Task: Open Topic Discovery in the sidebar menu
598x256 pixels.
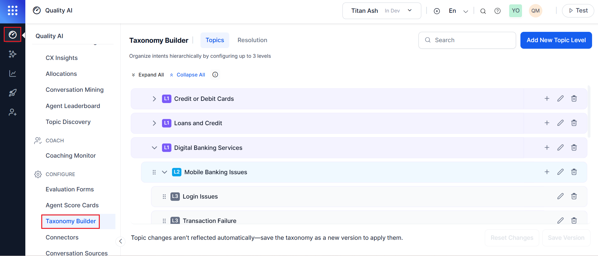Action: click(x=68, y=122)
